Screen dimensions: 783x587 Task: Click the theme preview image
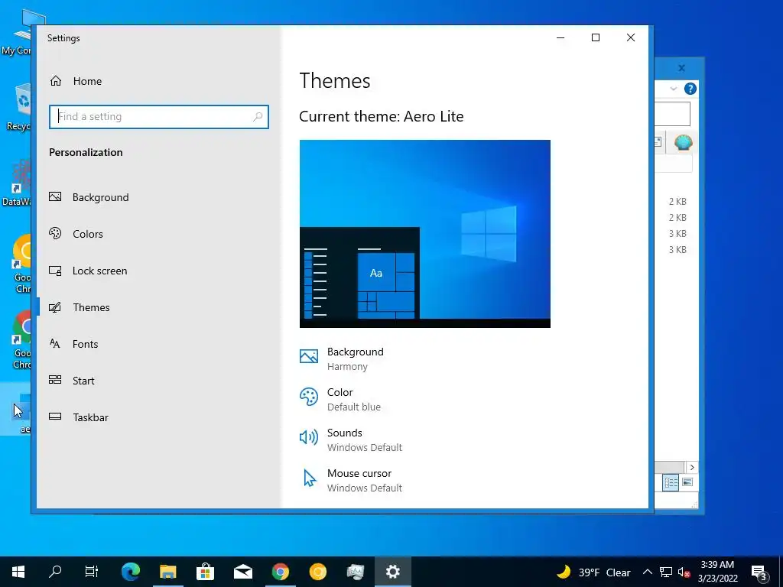[425, 234]
